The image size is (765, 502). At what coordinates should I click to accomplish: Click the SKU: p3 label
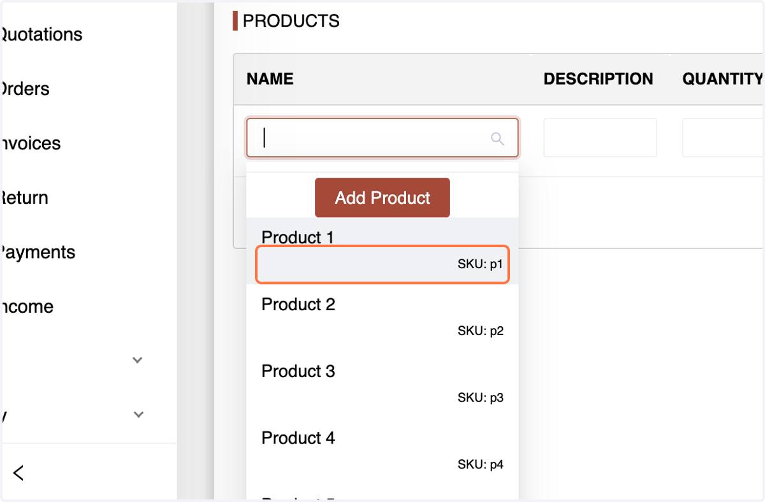coord(481,398)
